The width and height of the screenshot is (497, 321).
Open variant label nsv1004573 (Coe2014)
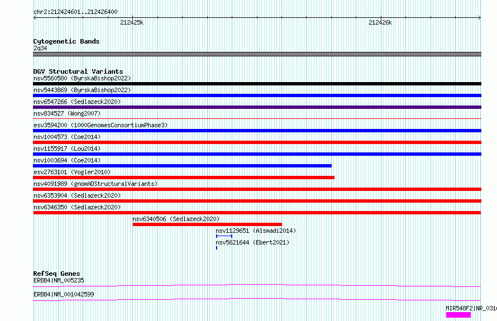pyautogui.click(x=67, y=137)
